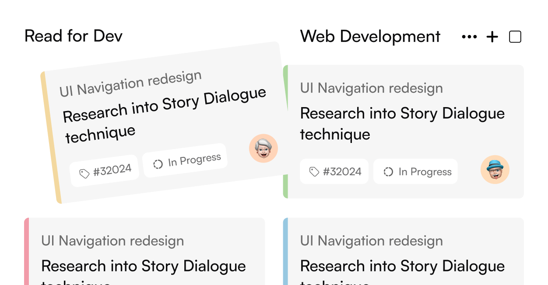
Task: Click the tag icon on the tilted card
Action: click(x=84, y=174)
